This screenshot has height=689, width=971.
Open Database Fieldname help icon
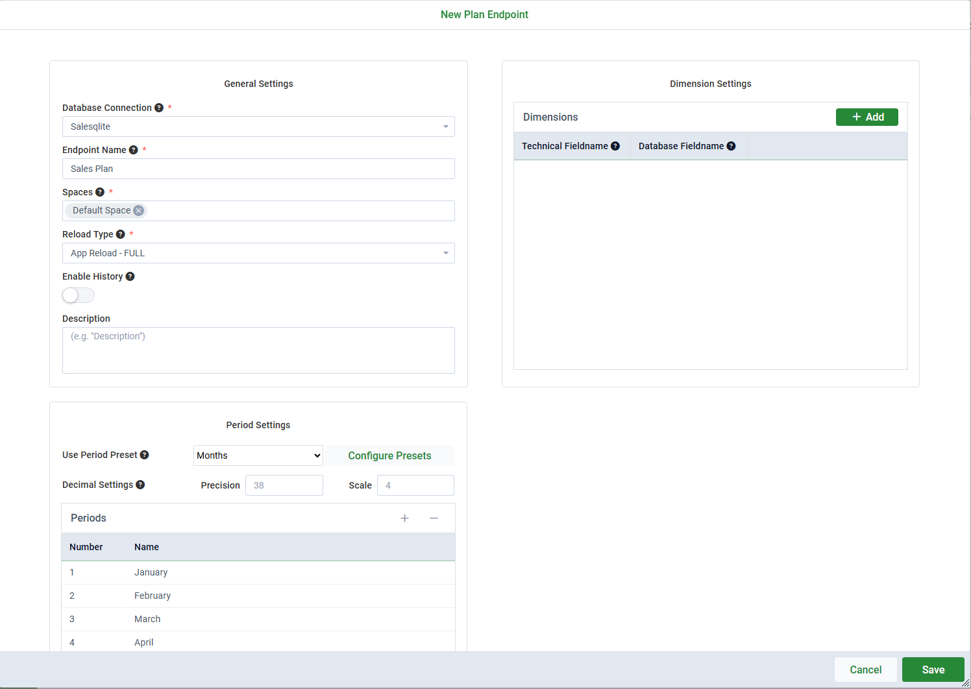pyautogui.click(x=731, y=146)
